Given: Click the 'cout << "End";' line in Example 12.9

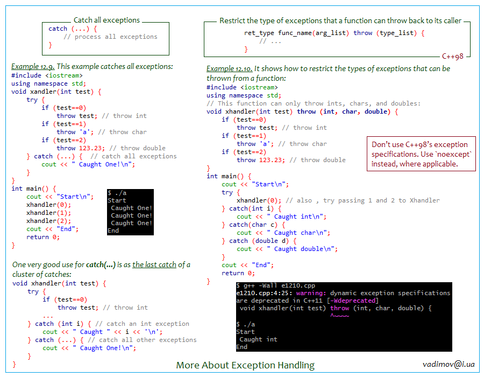Looking at the screenshot, I should pos(52,229).
